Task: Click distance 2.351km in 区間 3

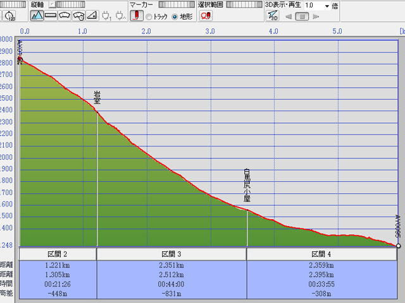Action: coord(171,265)
